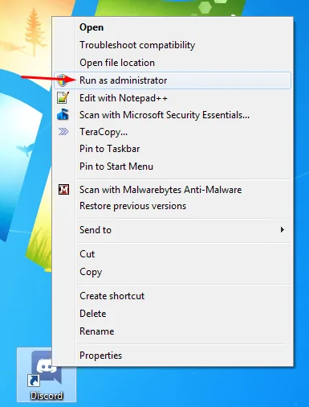Viewport: 309px width, 407px height.
Task: Open Properties from the context menu
Action: point(173,356)
